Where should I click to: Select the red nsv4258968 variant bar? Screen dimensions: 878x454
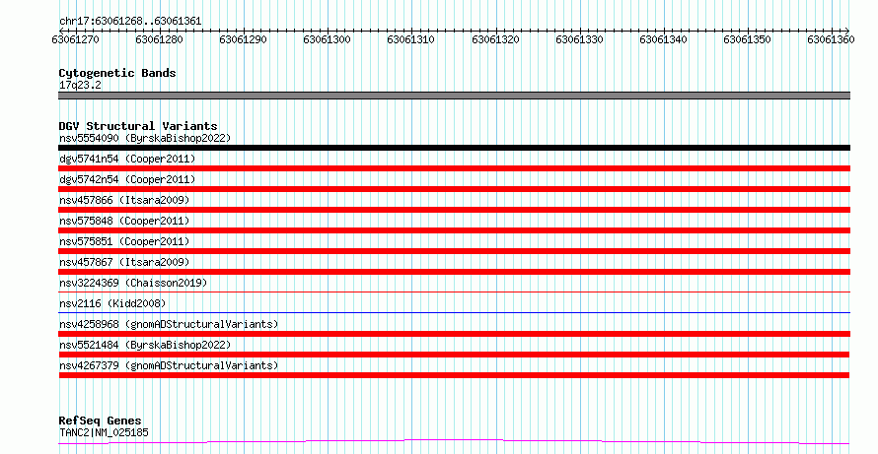coord(454,334)
